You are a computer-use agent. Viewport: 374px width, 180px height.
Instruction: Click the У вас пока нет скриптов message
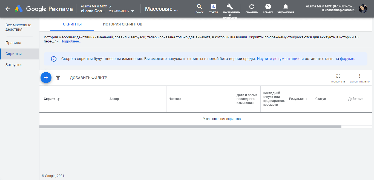[x=222, y=119]
